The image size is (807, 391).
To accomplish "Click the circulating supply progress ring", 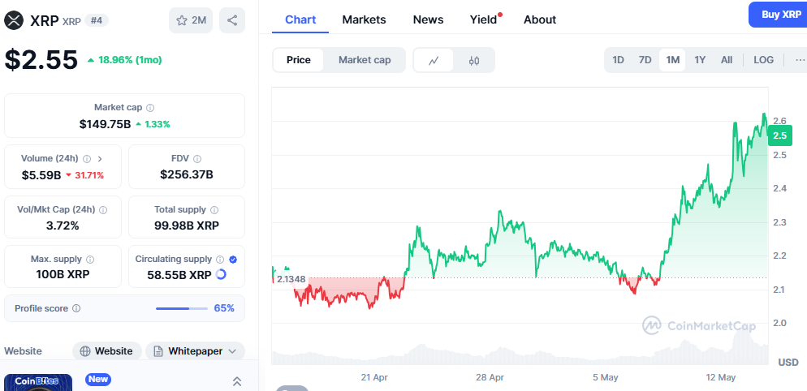I will tap(221, 275).
